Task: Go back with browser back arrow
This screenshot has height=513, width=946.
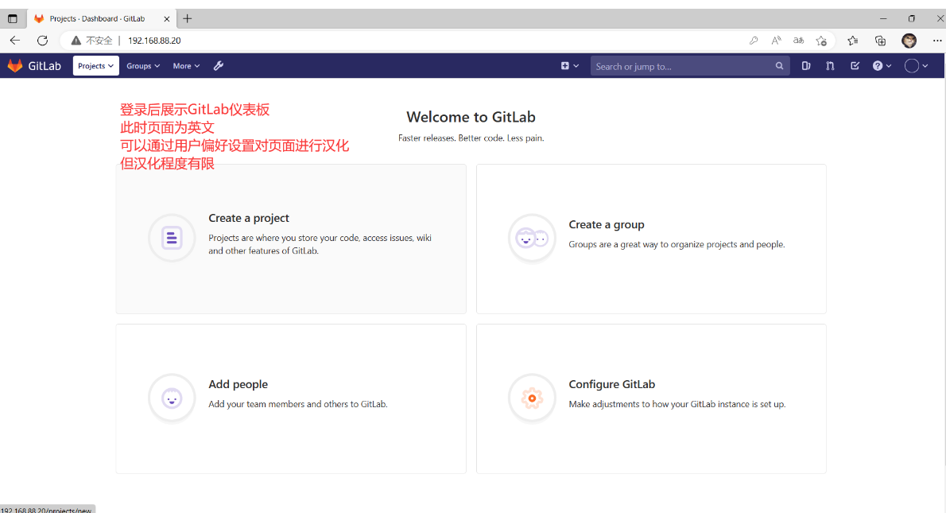Action: point(15,41)
